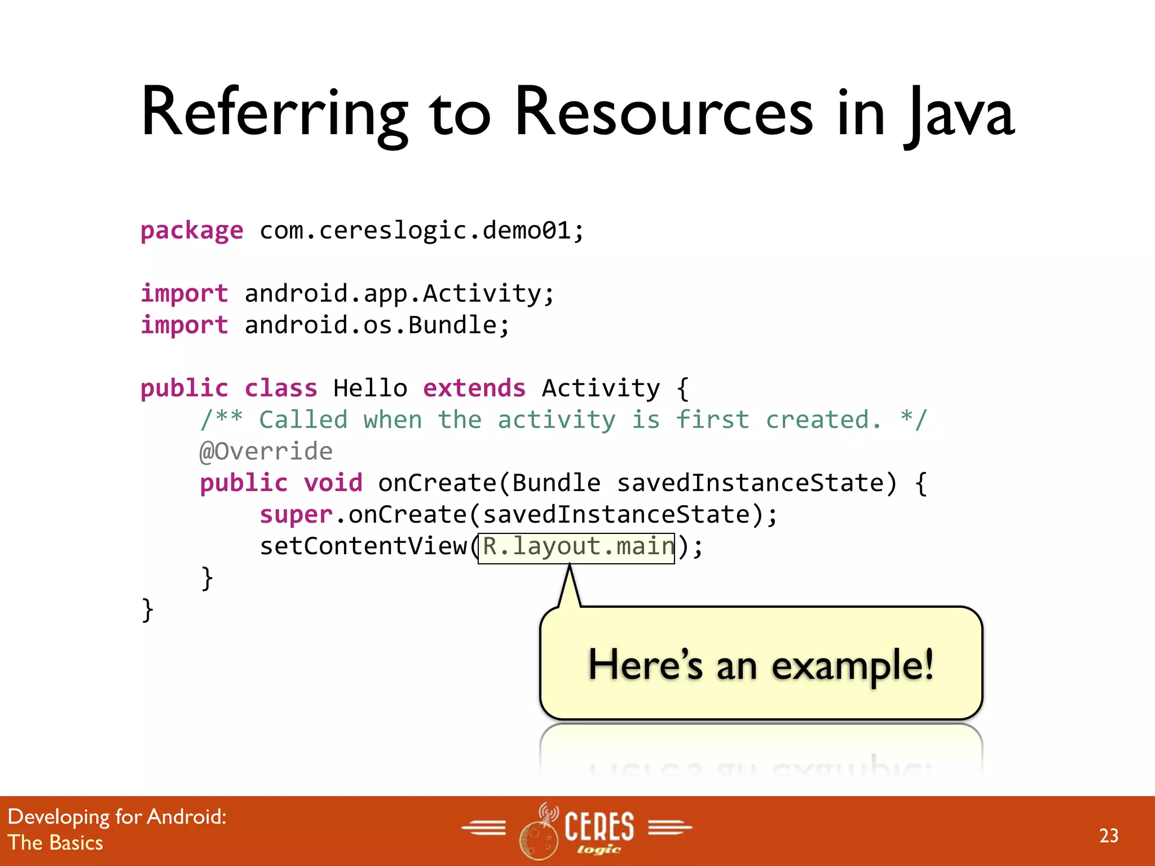
Task: Click the green comment 'Called when the activity'
Action: [x=563, y=420]
